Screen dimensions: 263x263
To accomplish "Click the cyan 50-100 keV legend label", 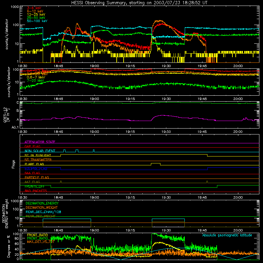I will (37, 21).
